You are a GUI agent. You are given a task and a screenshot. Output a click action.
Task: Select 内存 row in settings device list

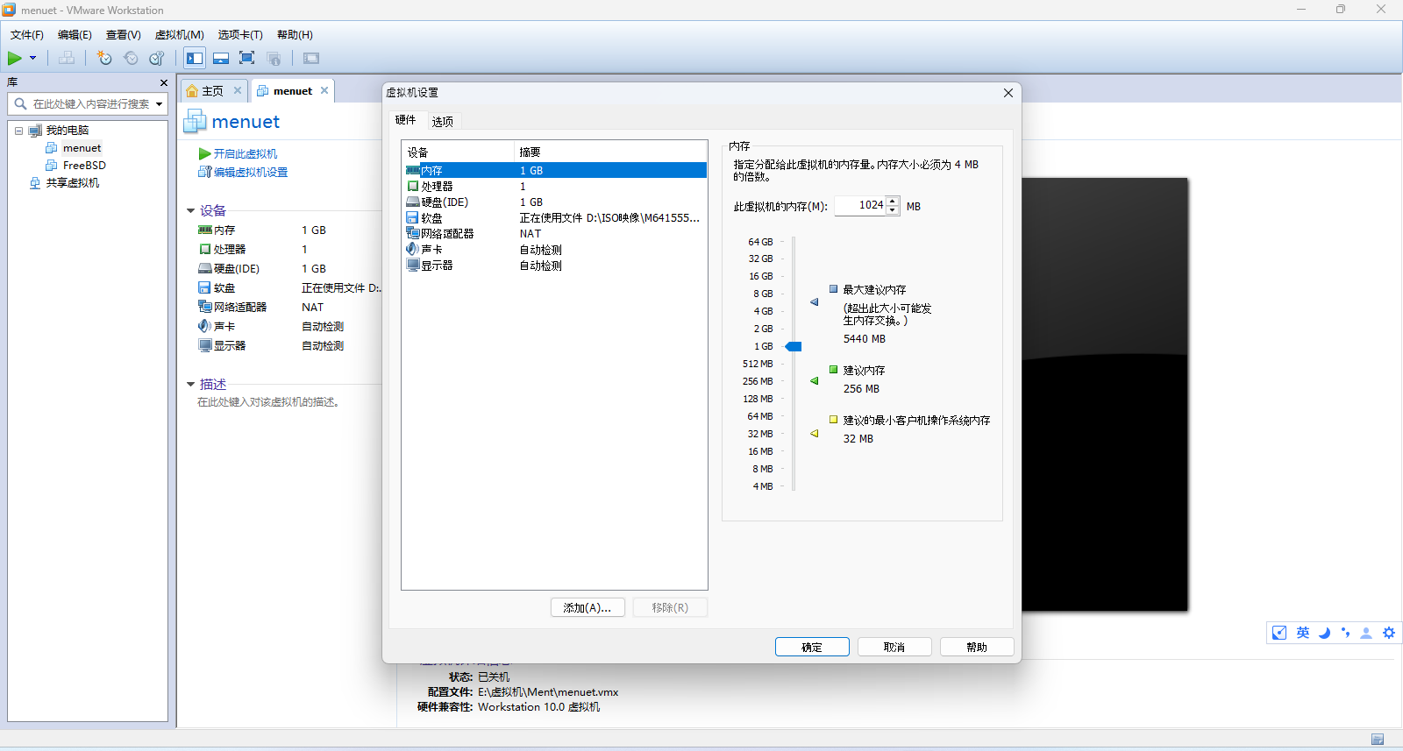(554, 171)
